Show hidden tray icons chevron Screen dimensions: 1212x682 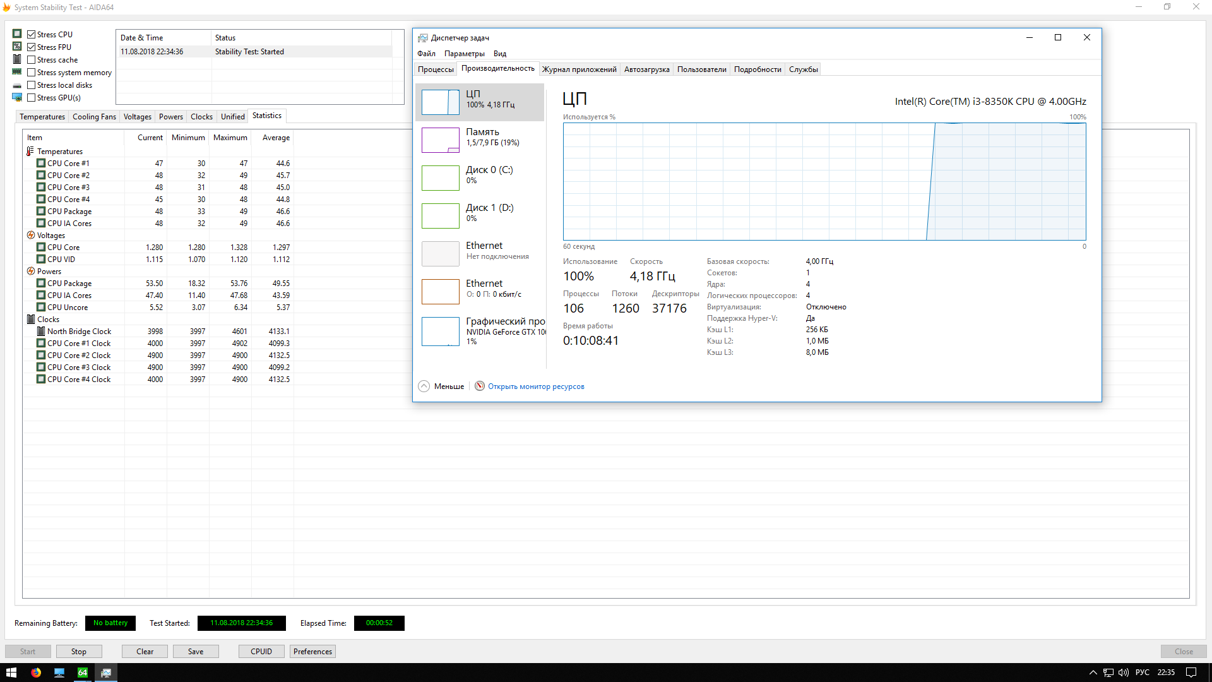(x=1093, y=673)
